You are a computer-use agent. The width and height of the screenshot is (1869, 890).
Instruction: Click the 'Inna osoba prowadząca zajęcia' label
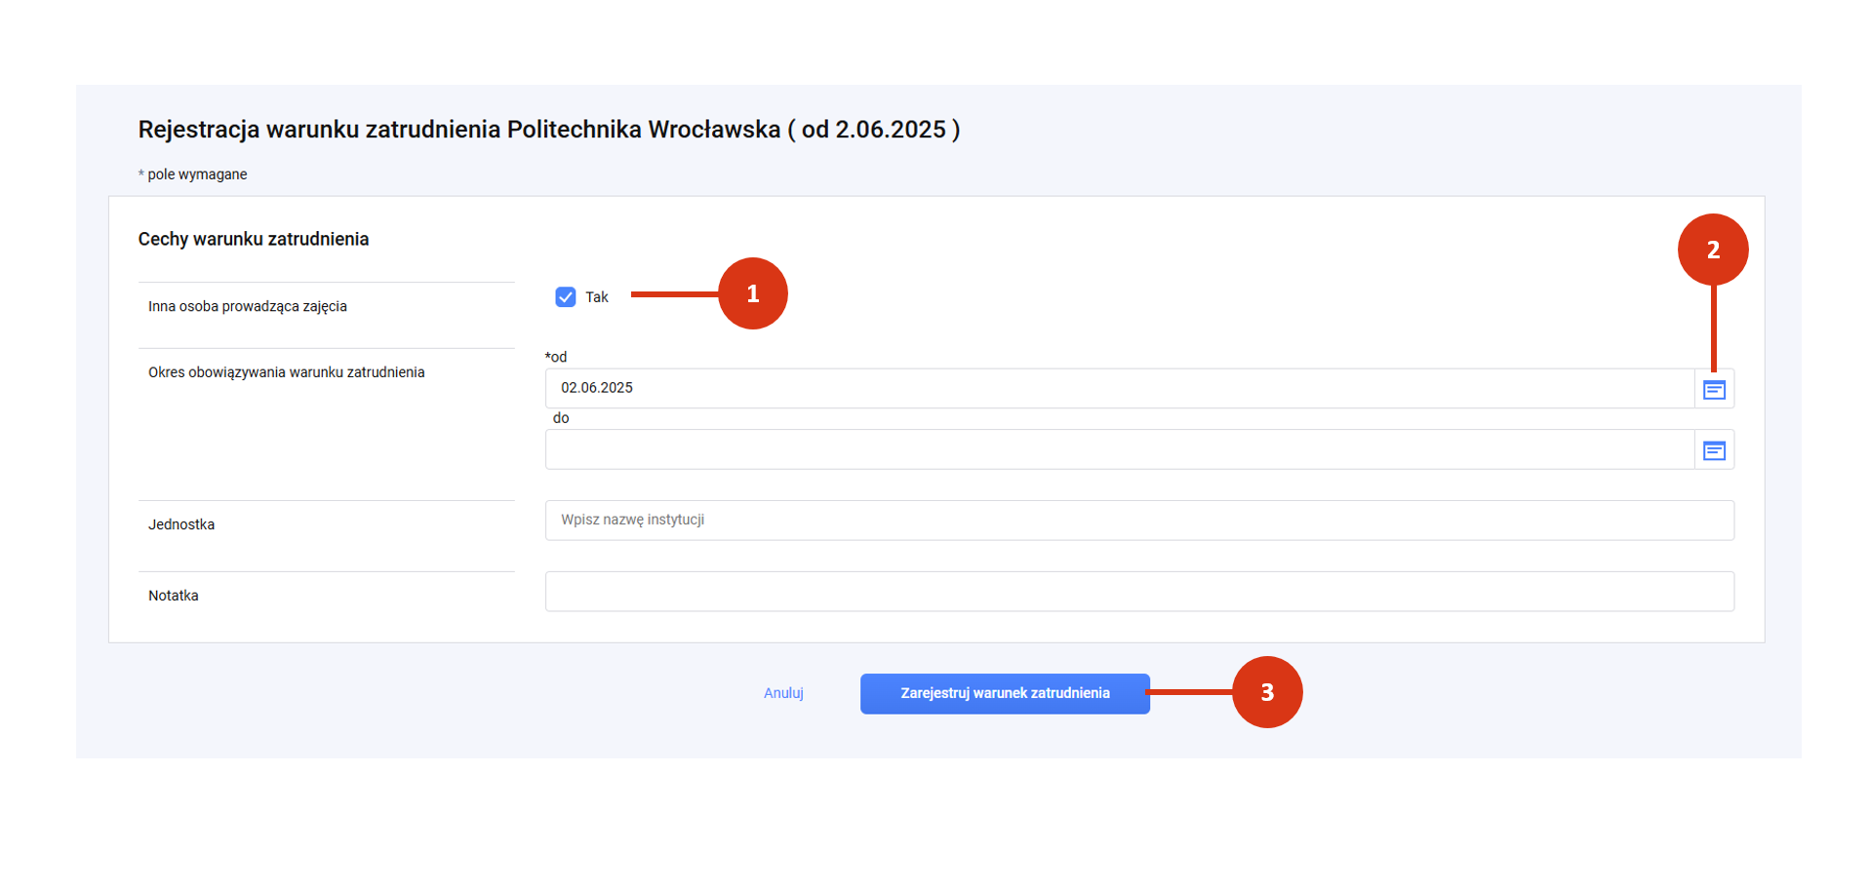(x=248, y=306)
